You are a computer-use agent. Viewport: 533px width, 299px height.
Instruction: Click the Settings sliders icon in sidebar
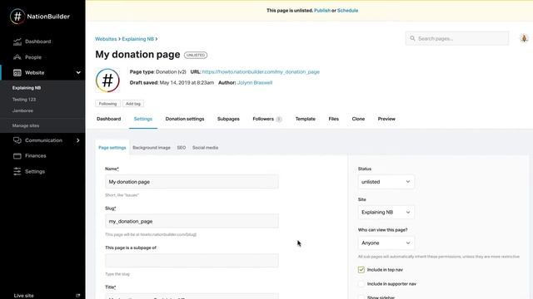click(x=17, y=172)
